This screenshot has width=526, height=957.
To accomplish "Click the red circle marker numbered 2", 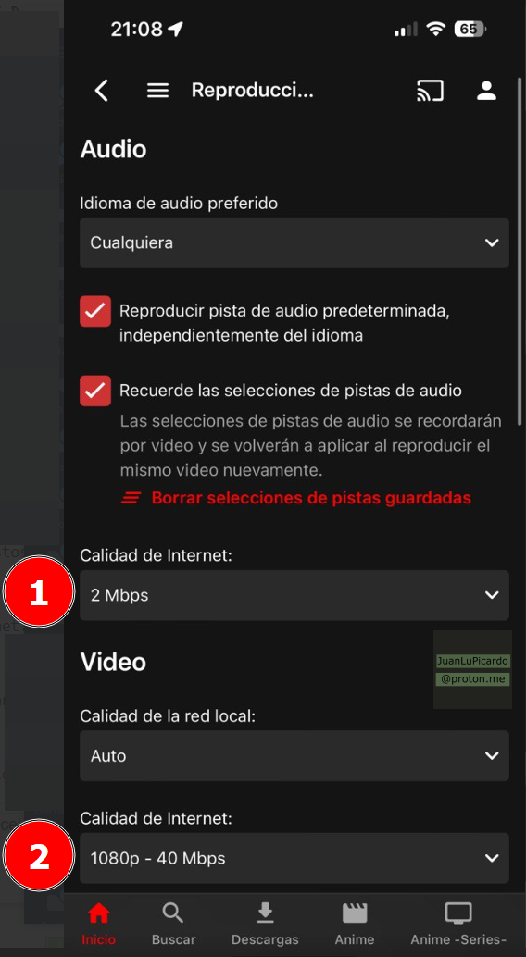I will coord(39,856).
